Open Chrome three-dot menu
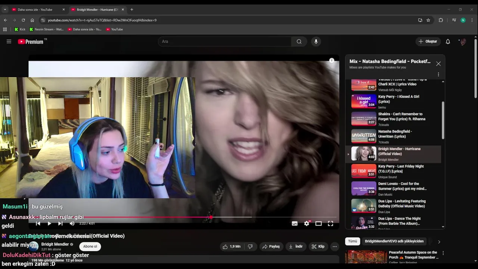Viewport: 478px width, 269px height. pos(472,20)
